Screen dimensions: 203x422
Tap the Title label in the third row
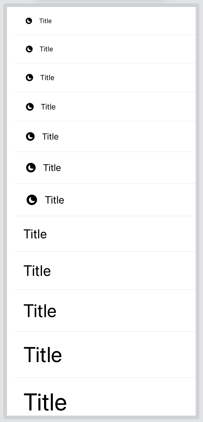47,78
